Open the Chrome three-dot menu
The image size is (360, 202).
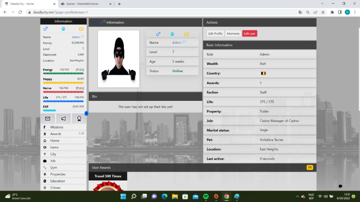point(354,12)
